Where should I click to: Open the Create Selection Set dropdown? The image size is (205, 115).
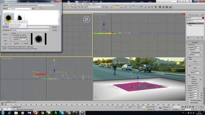point(100,6)
